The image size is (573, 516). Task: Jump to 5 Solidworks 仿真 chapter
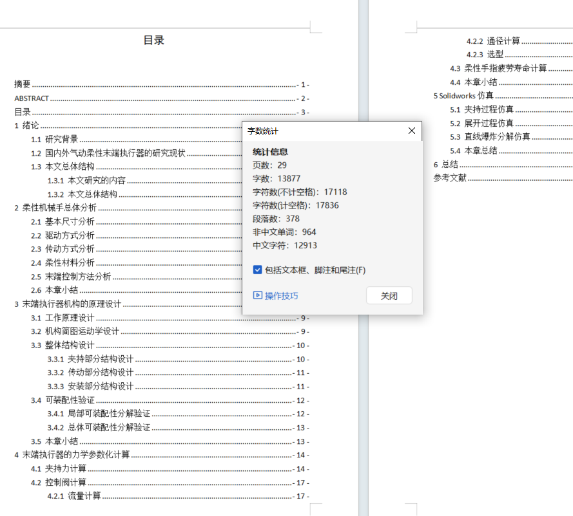[x=503, y=96]
